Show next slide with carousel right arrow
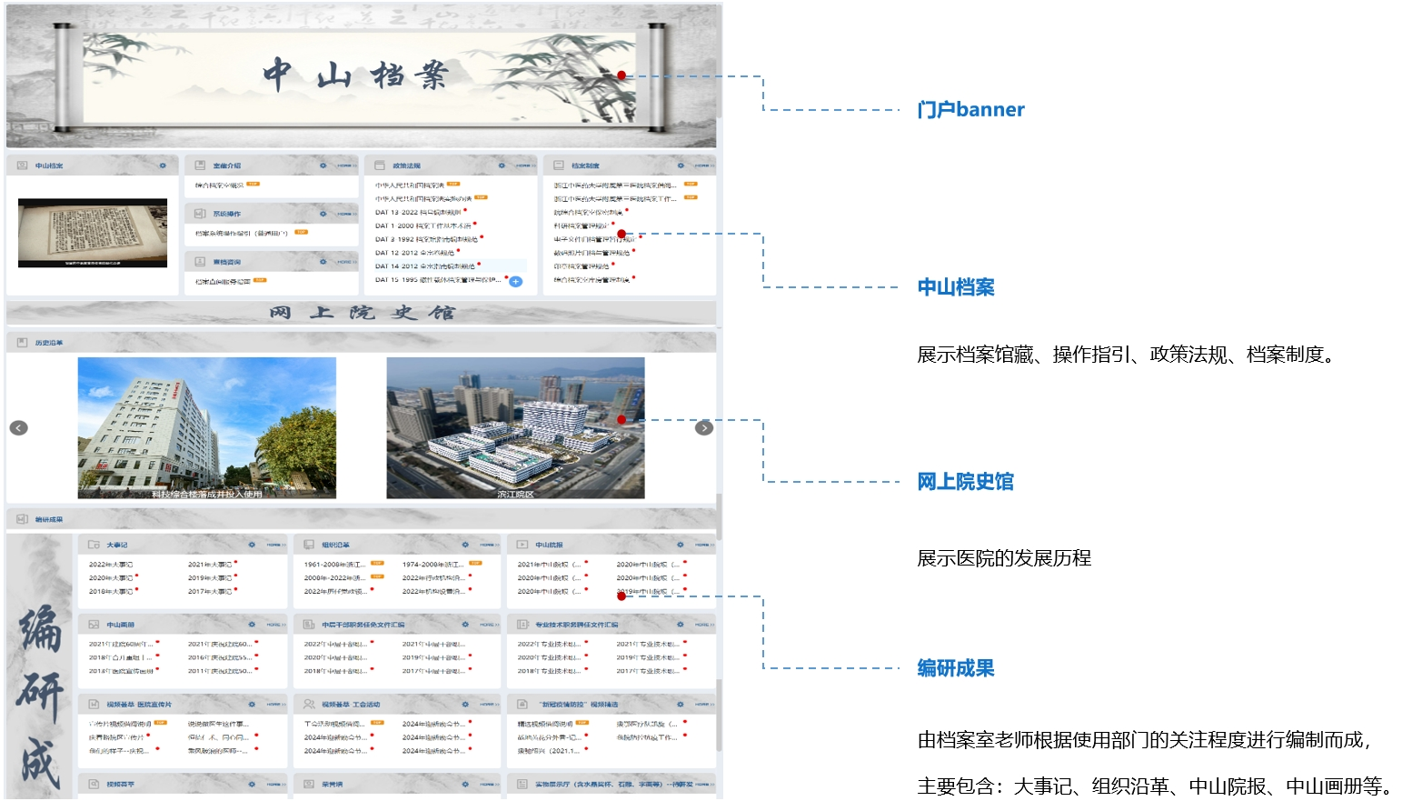 (x=704, y=428)
